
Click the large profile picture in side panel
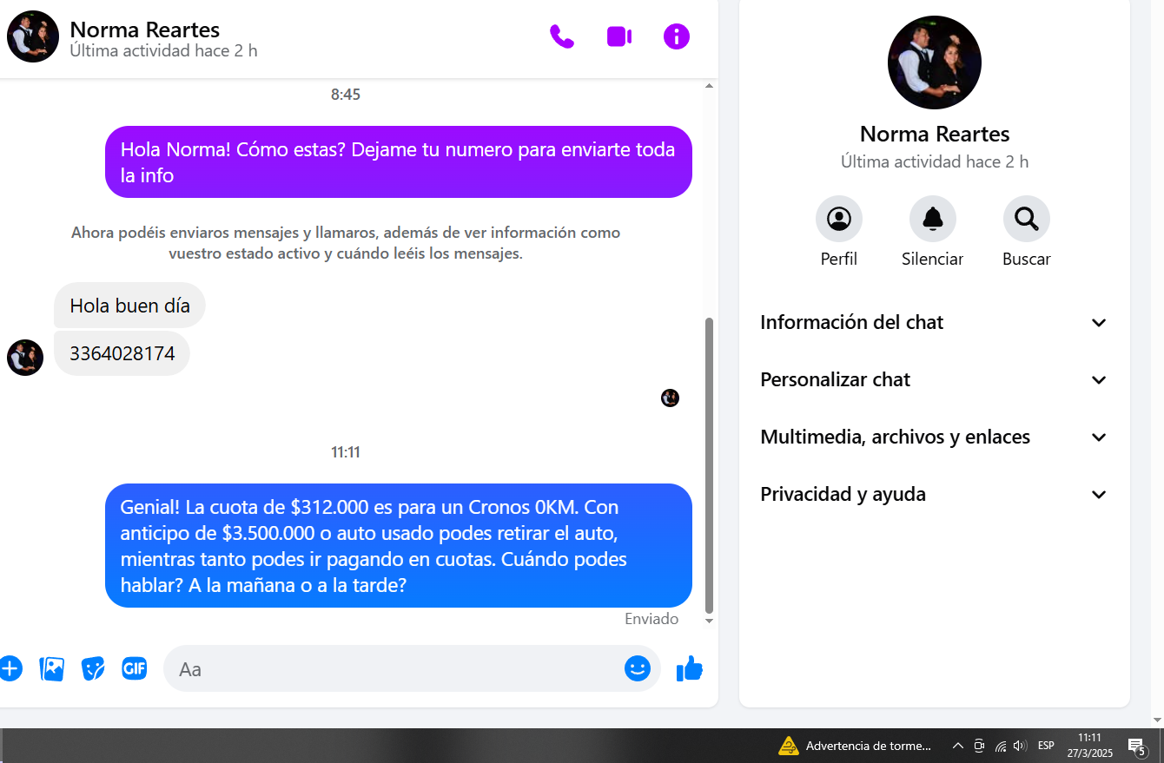pos(935,62)
